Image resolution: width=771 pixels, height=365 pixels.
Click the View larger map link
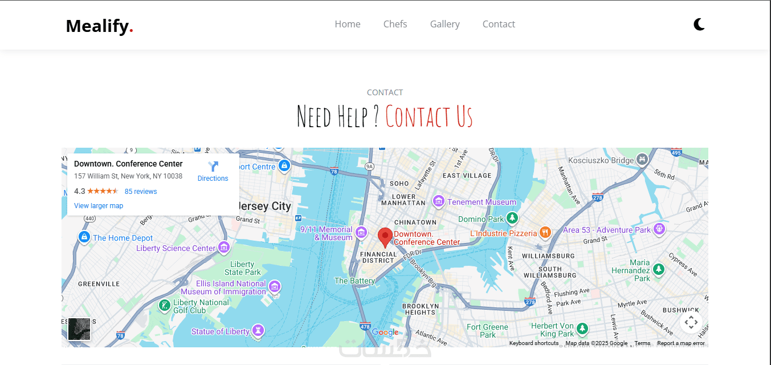click(99, 206)
